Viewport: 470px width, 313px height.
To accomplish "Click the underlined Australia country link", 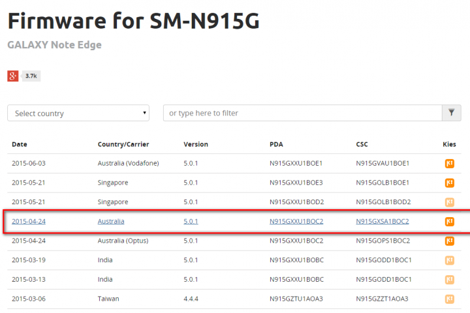I will (x=111, y=221).
